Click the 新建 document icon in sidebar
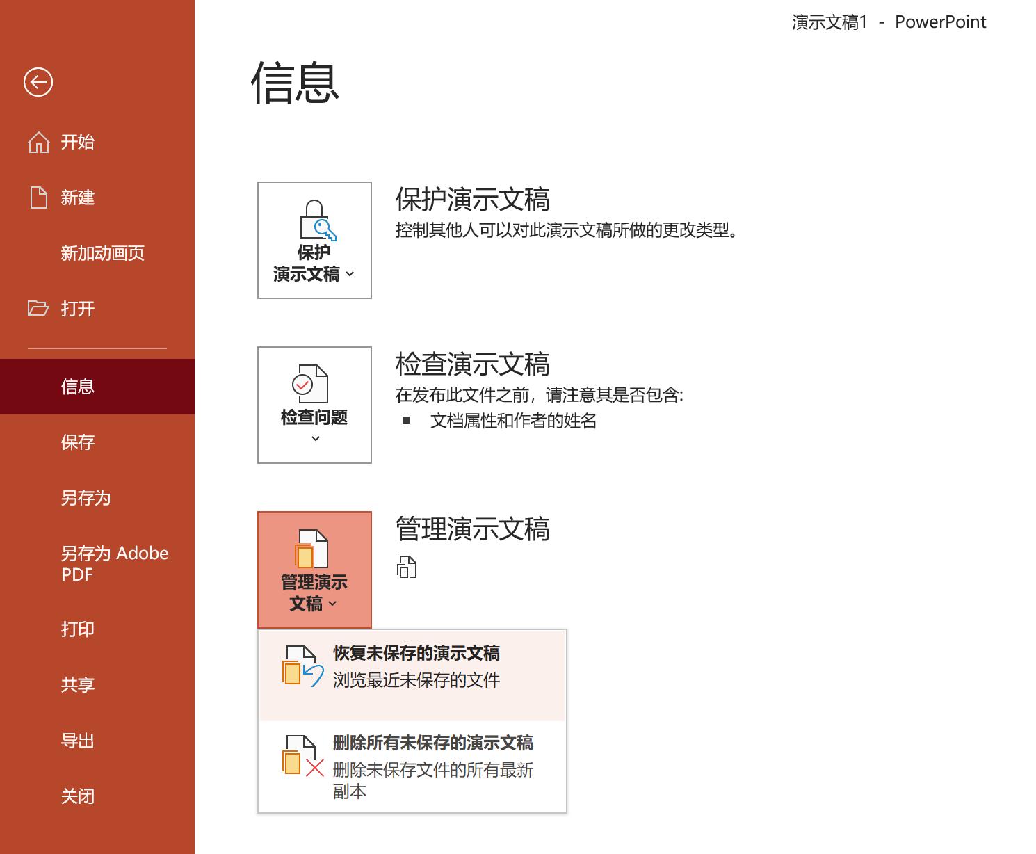Screen dimensions: 1036x854 [x=38, y=198]
